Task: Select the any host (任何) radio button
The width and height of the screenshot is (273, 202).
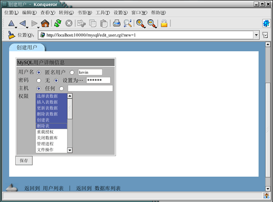Action: (x=39, y=88)
